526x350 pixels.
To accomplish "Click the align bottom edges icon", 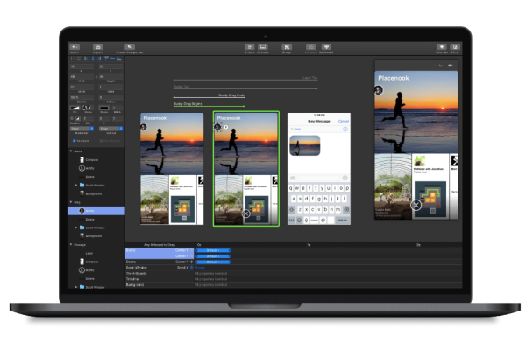I will tap(119, 59).
